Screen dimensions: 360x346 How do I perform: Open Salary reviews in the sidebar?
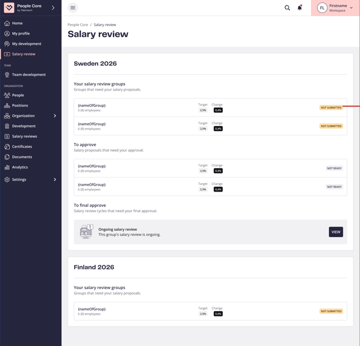24,136
